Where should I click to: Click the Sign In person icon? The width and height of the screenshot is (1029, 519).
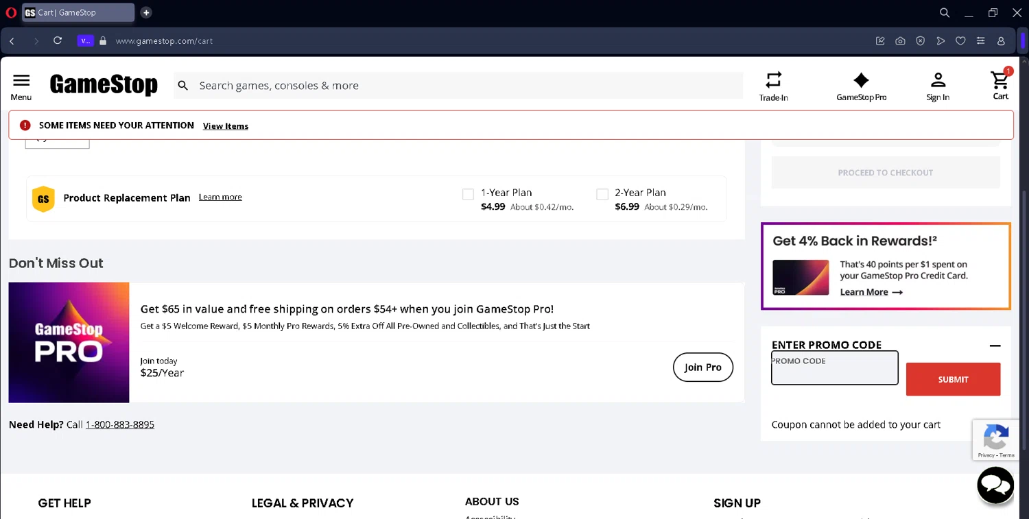pyautogui.click(x=938, y=80)
